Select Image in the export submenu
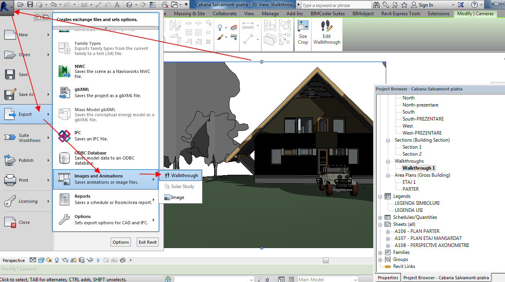Image resolution: width=505 pixels, height=282 pixels. click(181, 197)
